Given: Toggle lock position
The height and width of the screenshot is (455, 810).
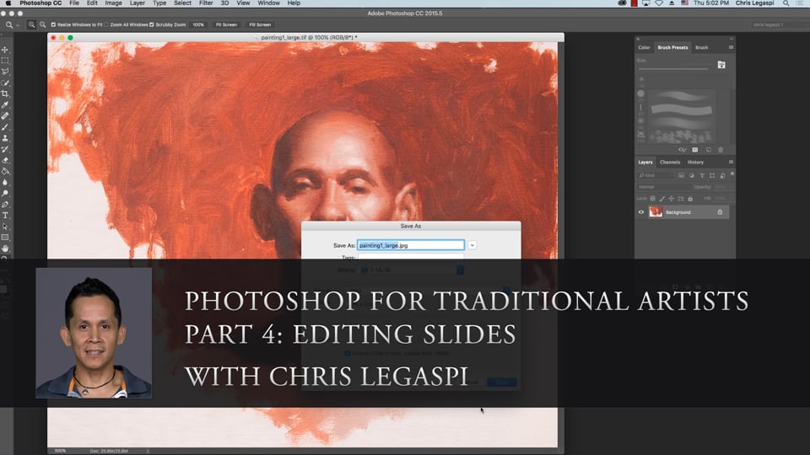Looking at the screenshot, I should [671, 199].
